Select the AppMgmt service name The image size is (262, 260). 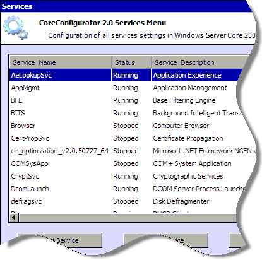pyautogui.click(x=25, y=88)
